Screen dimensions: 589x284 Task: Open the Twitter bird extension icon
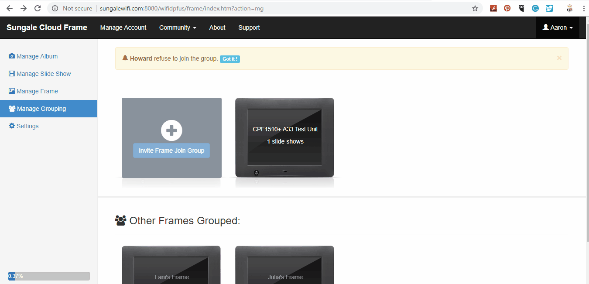(x=549, y=8)
